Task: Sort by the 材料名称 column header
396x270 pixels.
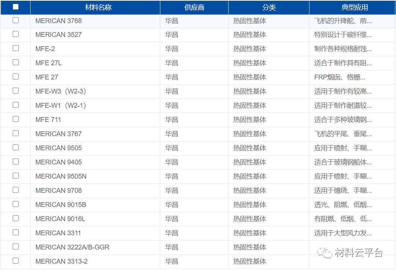Action: point(98,7)
